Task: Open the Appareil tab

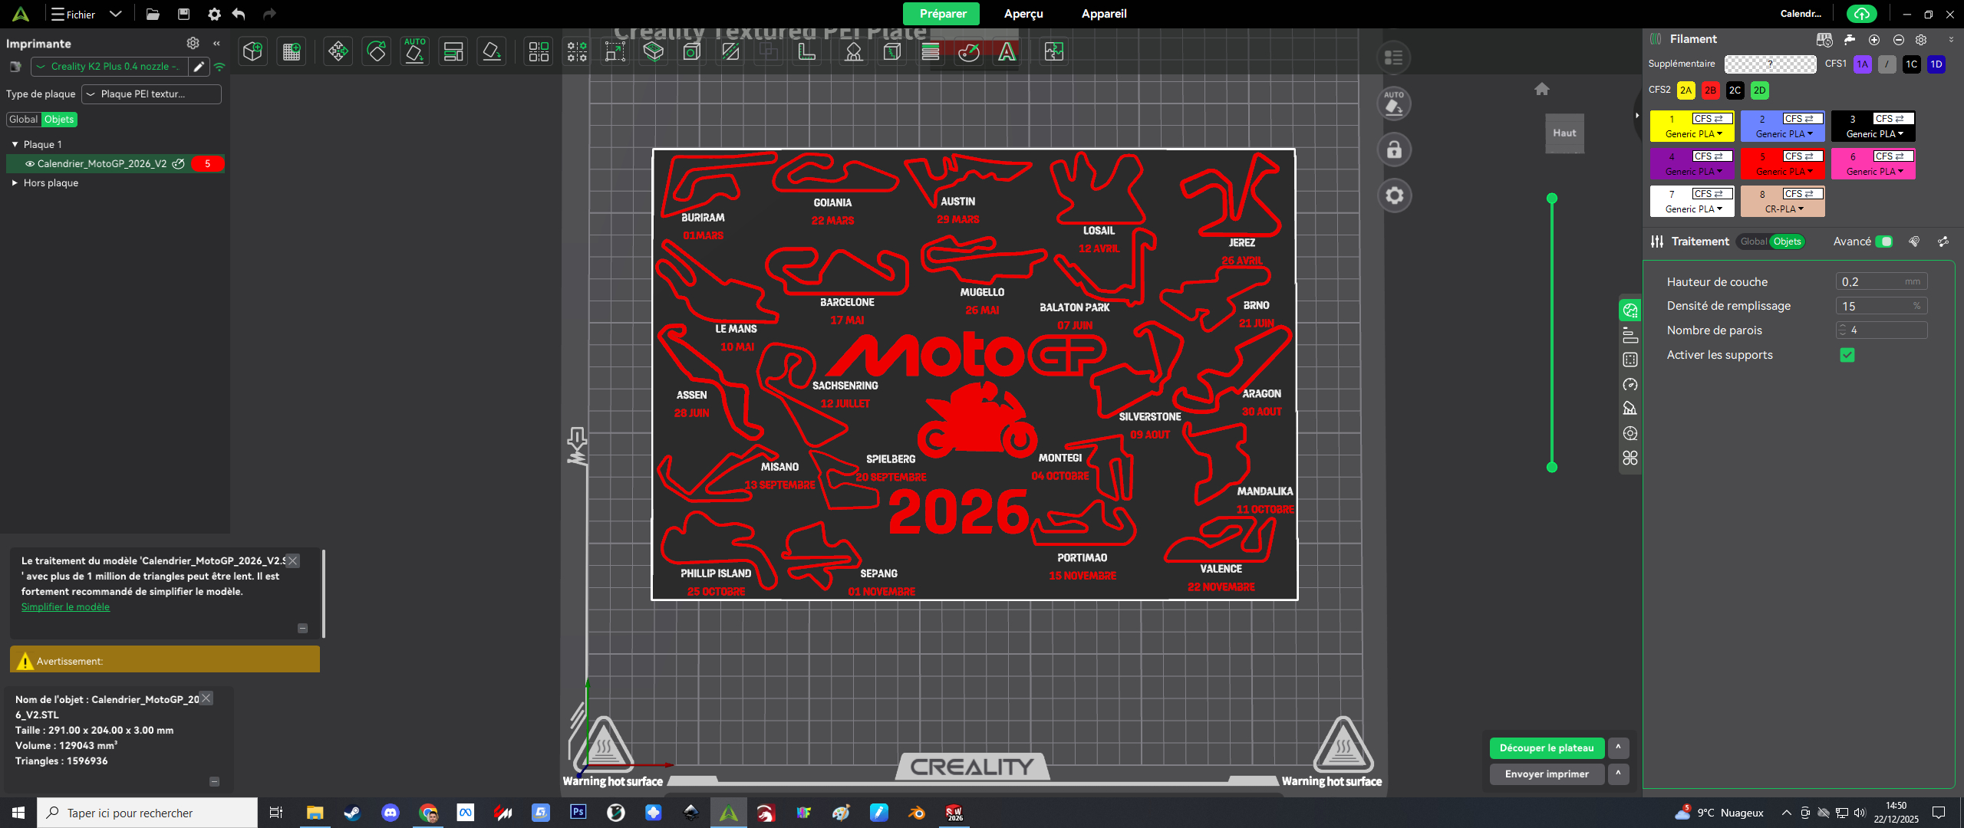Action: [1103, 14]
